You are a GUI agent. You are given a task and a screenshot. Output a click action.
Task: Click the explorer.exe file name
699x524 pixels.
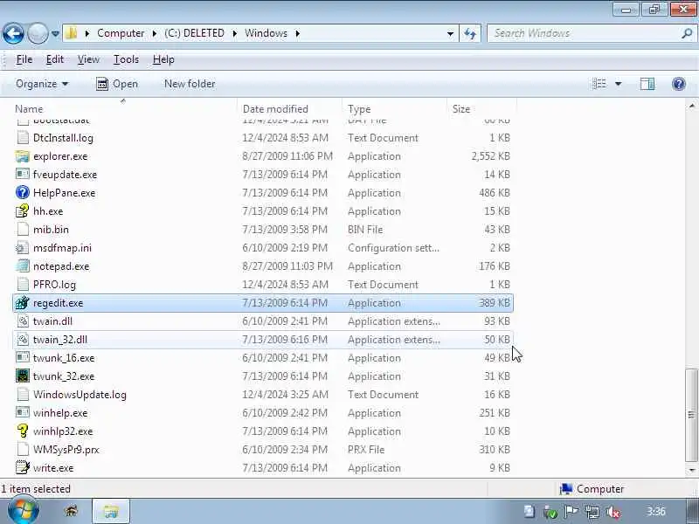tap(60, 156)
